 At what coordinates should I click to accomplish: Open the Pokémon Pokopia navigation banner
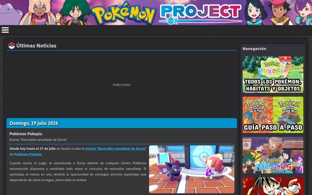(x=273, y=75)
